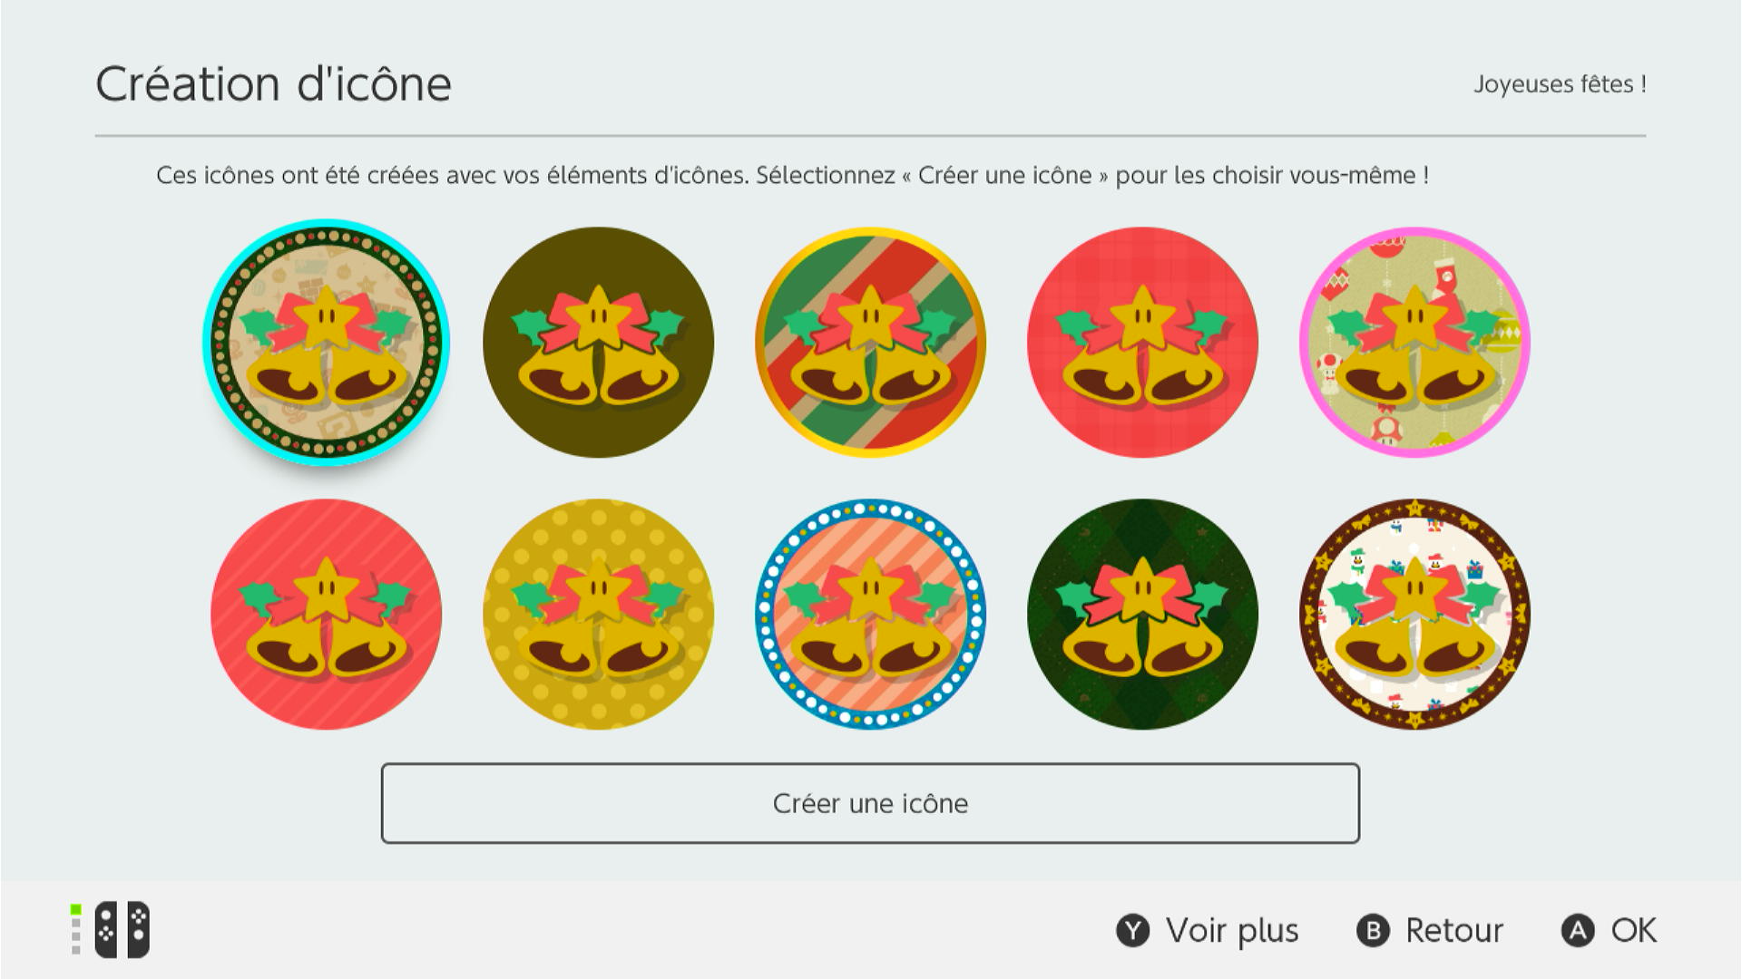Pick the bell icon with red-green diagonal stripes

pos(870,343)
